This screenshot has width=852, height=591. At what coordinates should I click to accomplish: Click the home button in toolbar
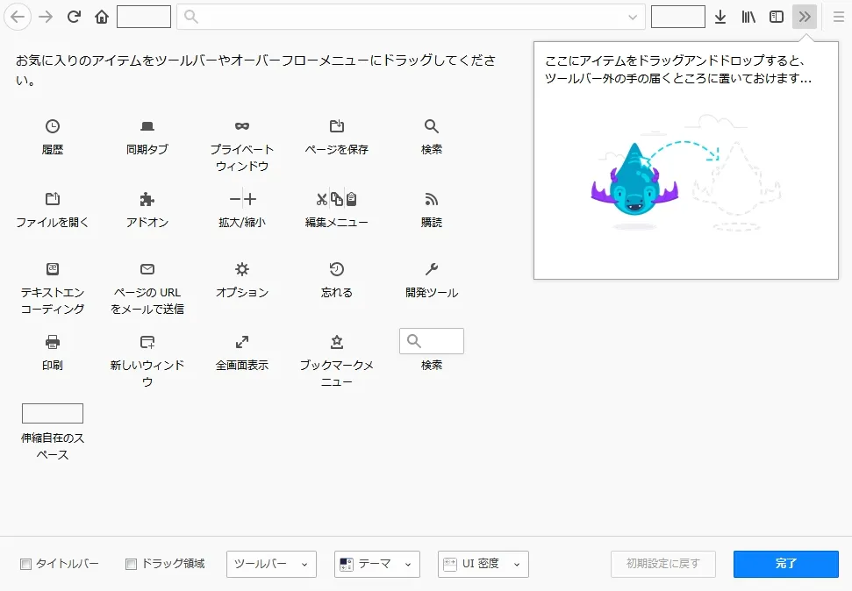pyautogui.click(x=102, y=17)
